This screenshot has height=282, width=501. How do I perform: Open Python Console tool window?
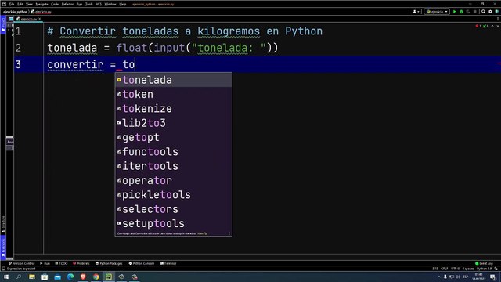[142, 263]
